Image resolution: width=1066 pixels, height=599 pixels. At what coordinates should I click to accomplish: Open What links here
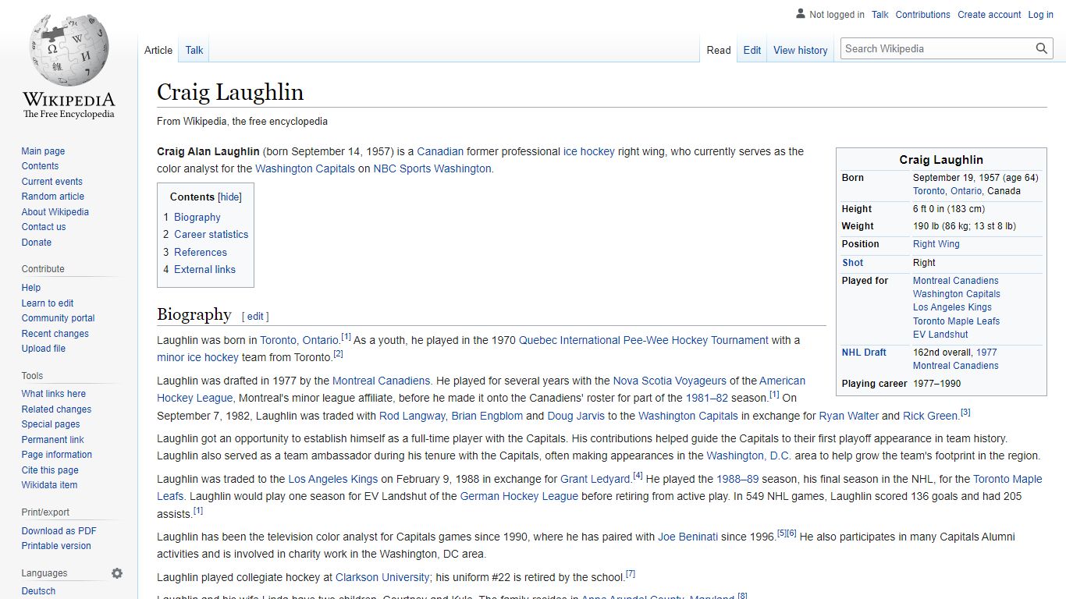[54, 394]
